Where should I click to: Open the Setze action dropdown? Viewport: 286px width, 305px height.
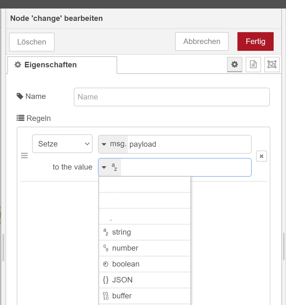tap(62, 144)
